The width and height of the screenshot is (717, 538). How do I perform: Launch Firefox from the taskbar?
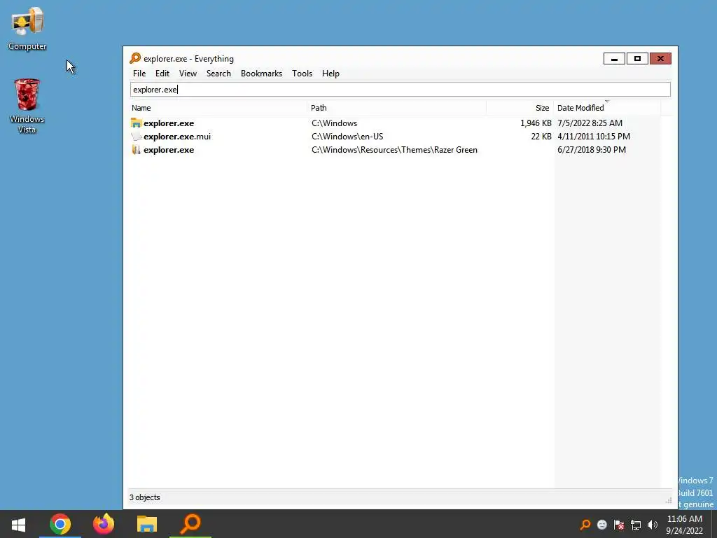tap(104, 524)
